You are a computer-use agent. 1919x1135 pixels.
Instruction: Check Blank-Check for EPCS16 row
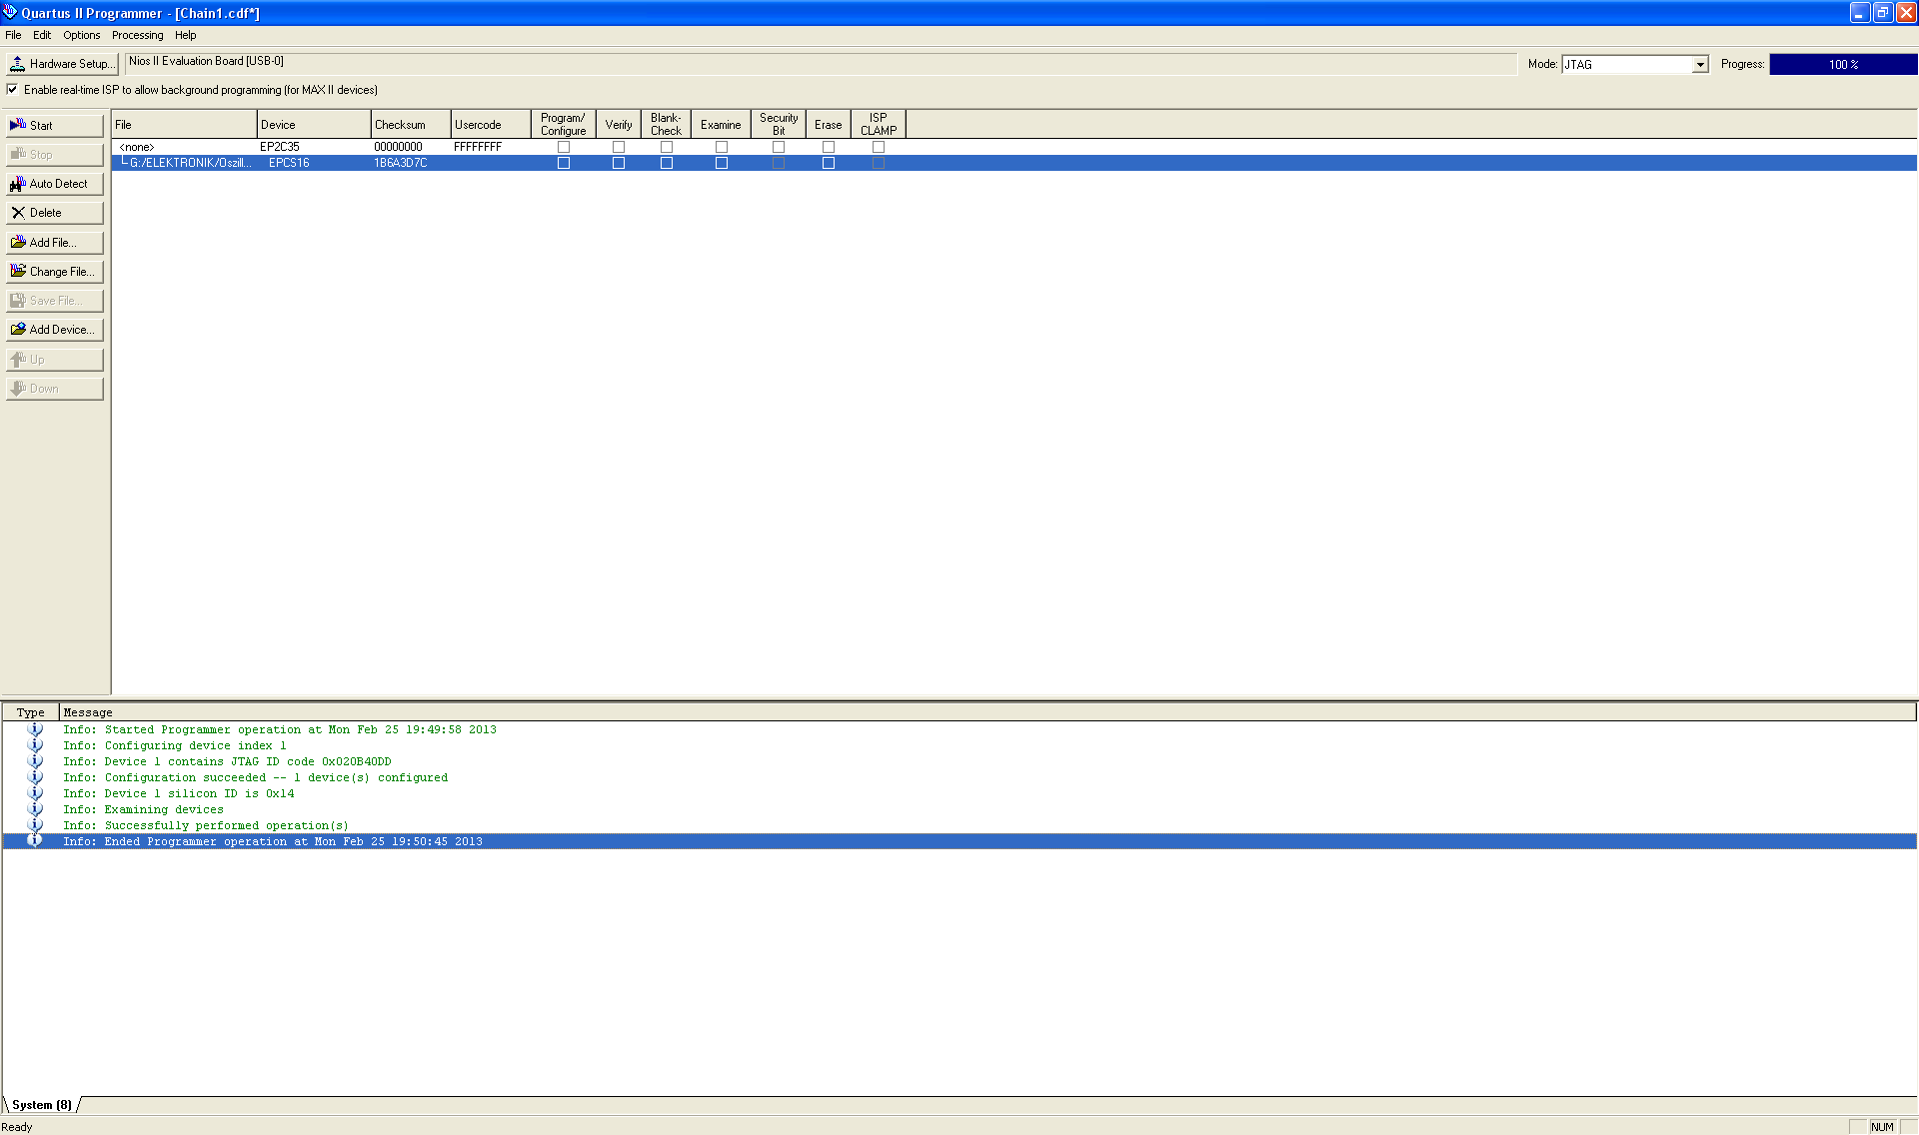point(667,163)
